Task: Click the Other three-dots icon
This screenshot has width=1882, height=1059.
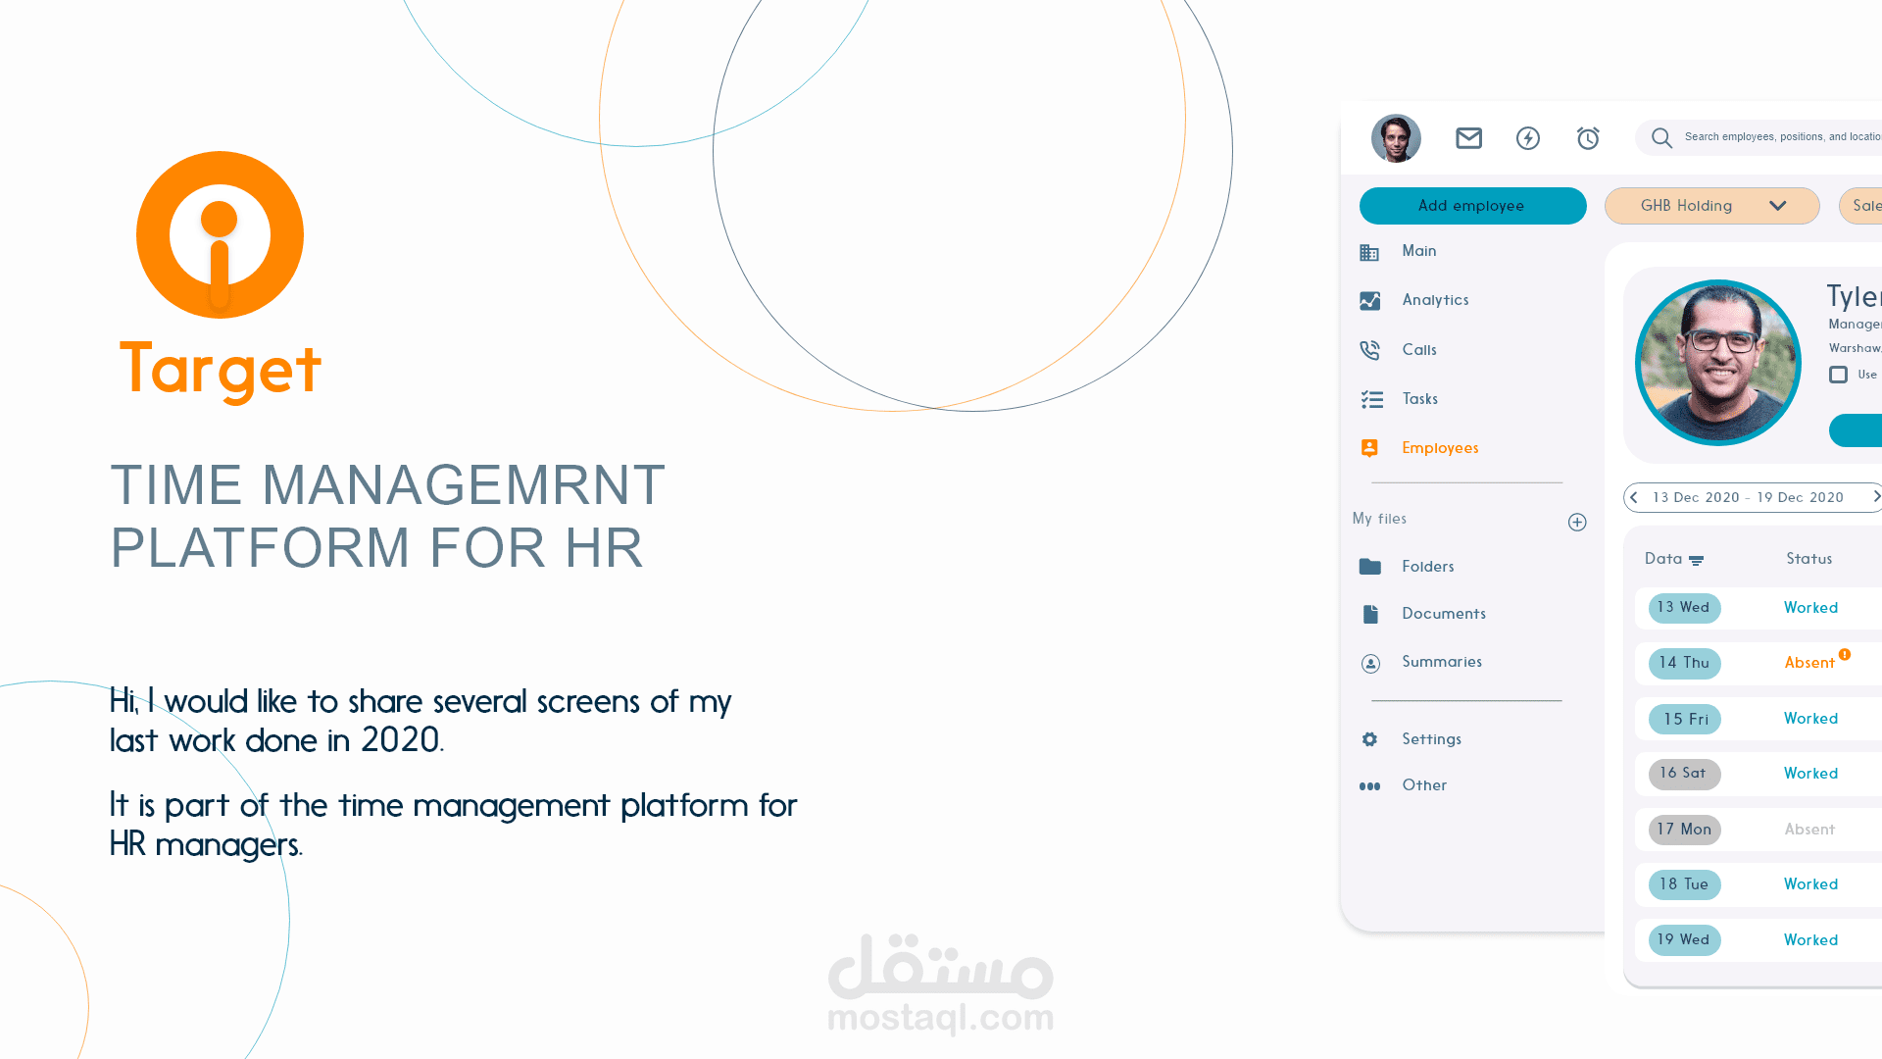Action: tap(1369, 786)
